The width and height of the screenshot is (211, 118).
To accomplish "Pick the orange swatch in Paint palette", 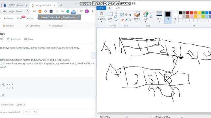I will coord(196,13).
